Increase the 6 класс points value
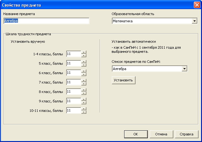 [84, 71]
